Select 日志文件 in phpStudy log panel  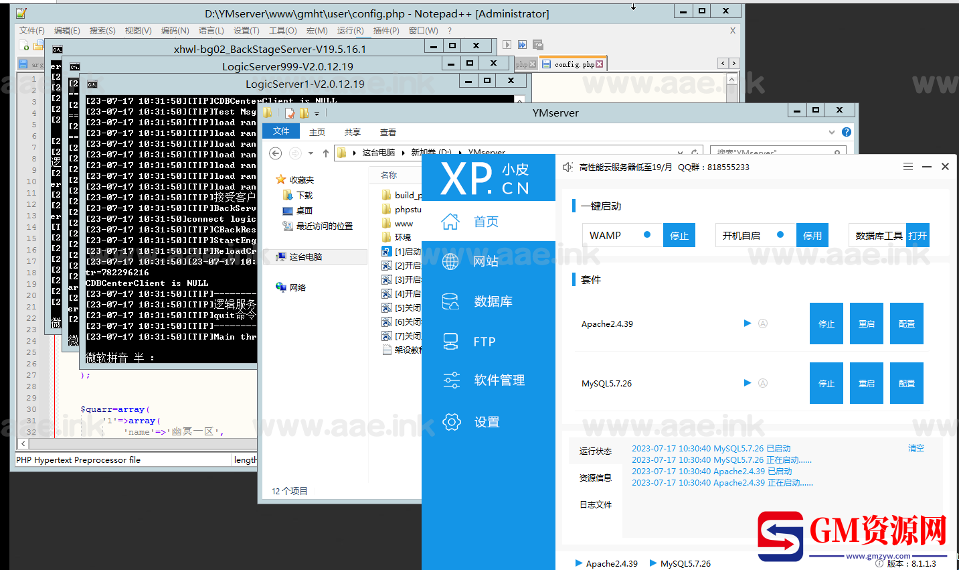(596, 504)
